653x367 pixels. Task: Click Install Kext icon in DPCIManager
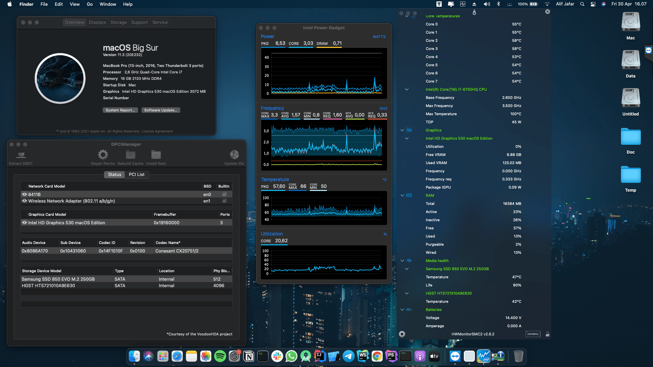click(x=156, y=155)
